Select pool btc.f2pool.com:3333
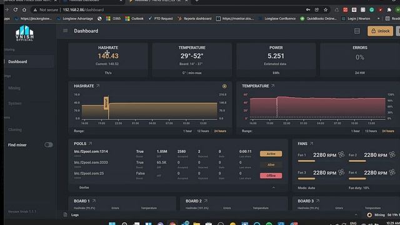 click(91, 162)
